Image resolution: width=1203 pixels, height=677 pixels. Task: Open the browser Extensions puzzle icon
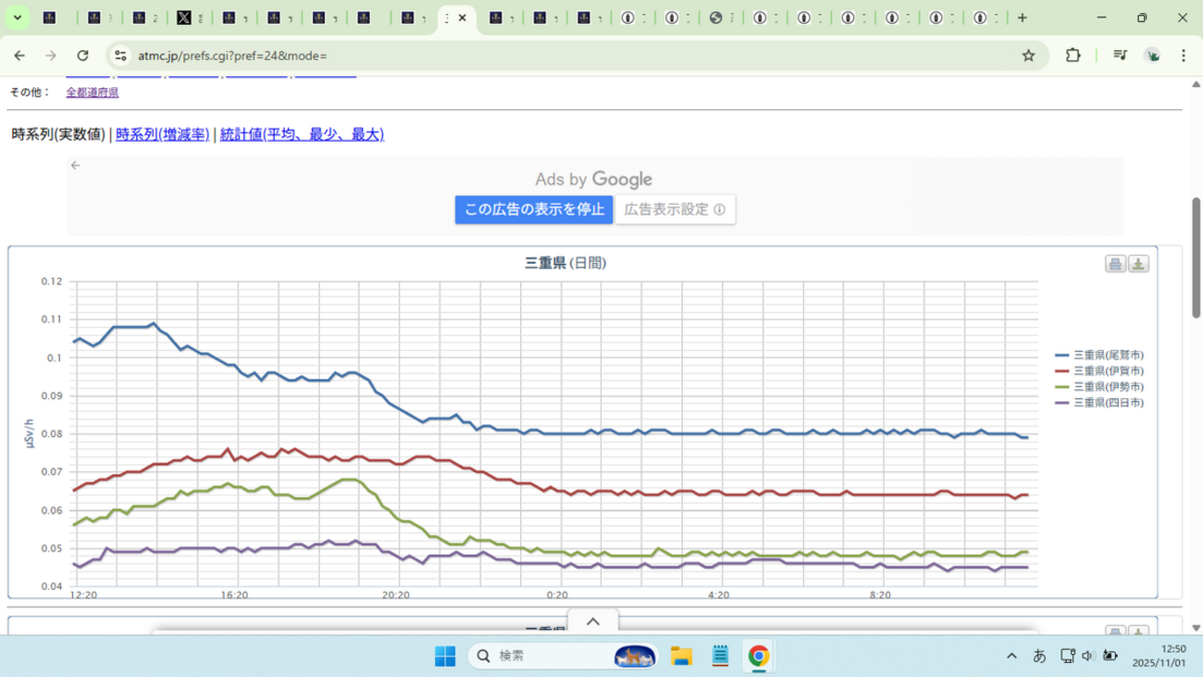point(1073,56)
